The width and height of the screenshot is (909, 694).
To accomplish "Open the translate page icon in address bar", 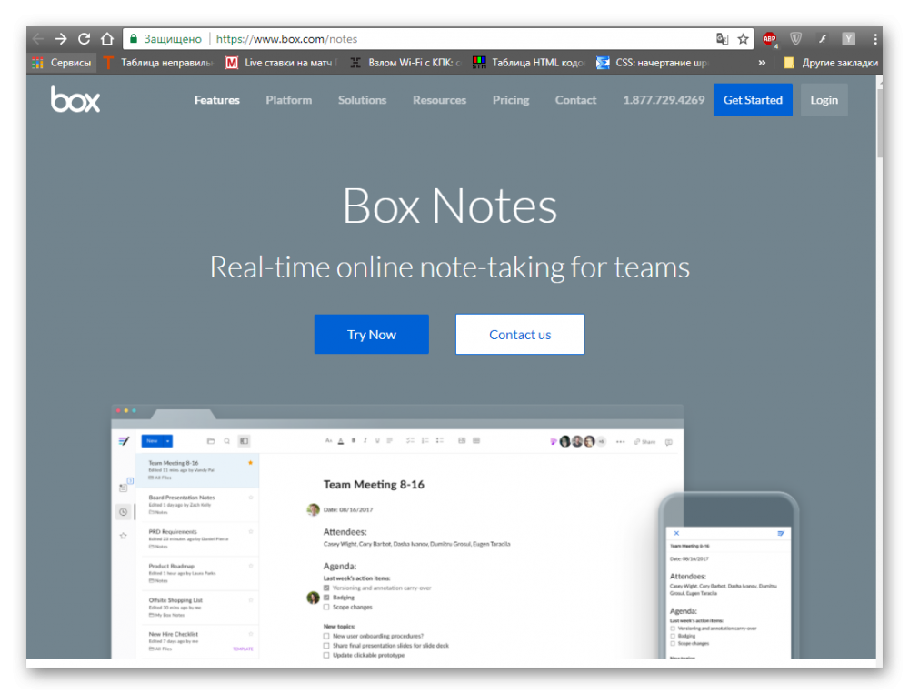I will click(x=722, y=39).
